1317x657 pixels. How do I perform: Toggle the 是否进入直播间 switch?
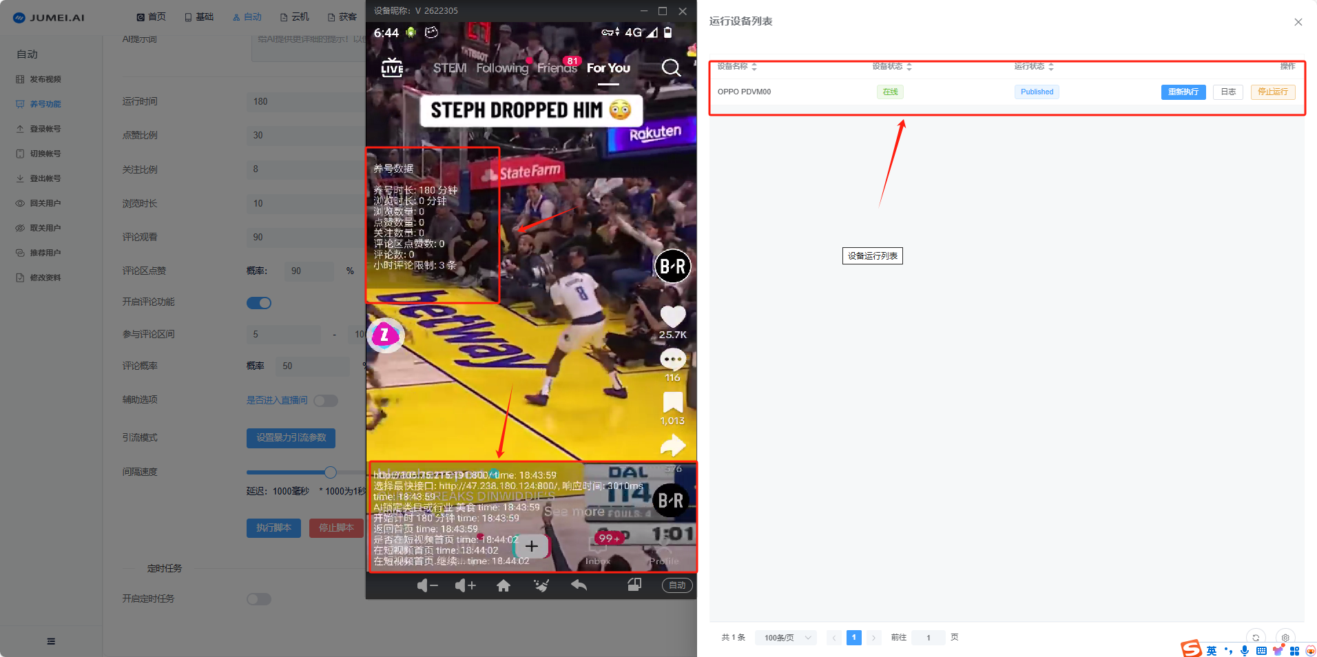pyautogui.click(x=326, y=401)
